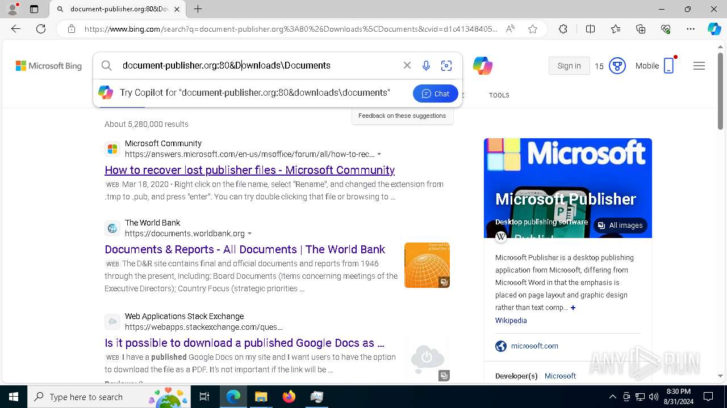Screen dimensions: 727x408
Task: Open tab actions menu icon
Action: (x=34, y=9)
